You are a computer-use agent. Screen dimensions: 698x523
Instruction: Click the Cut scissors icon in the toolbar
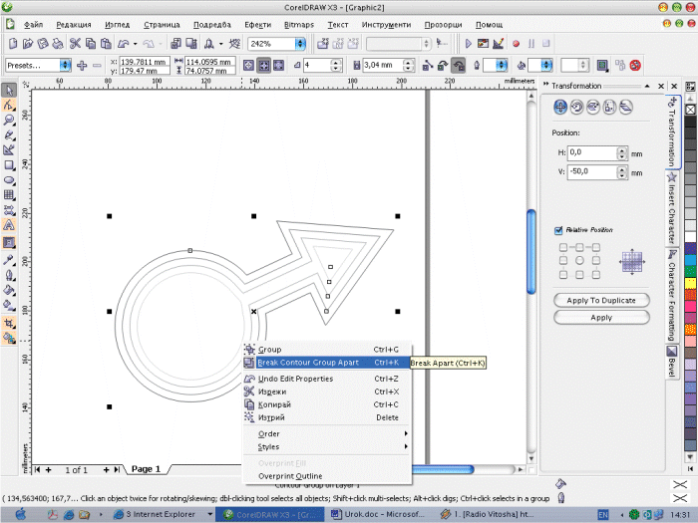tap(75, 43)
